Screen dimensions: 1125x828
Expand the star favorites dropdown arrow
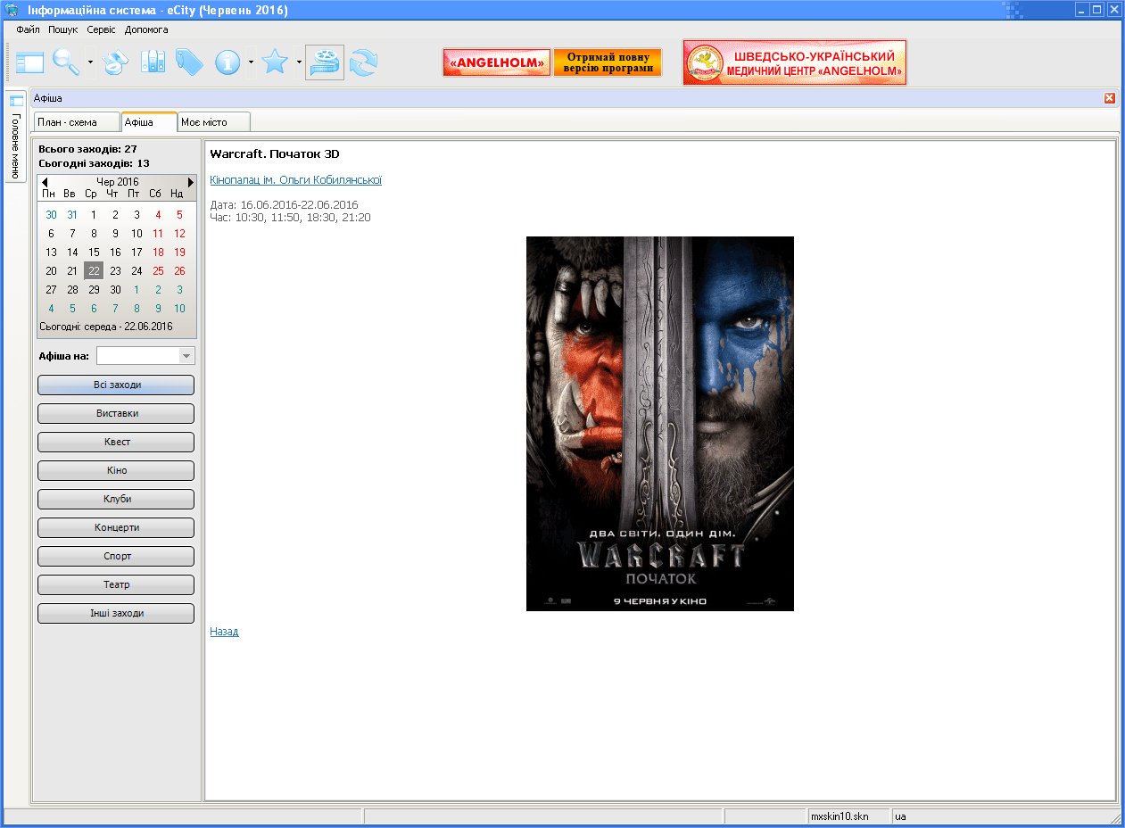299,62
